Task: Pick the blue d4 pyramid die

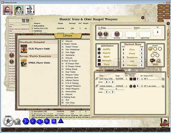Action: click(x=61, y=121)
